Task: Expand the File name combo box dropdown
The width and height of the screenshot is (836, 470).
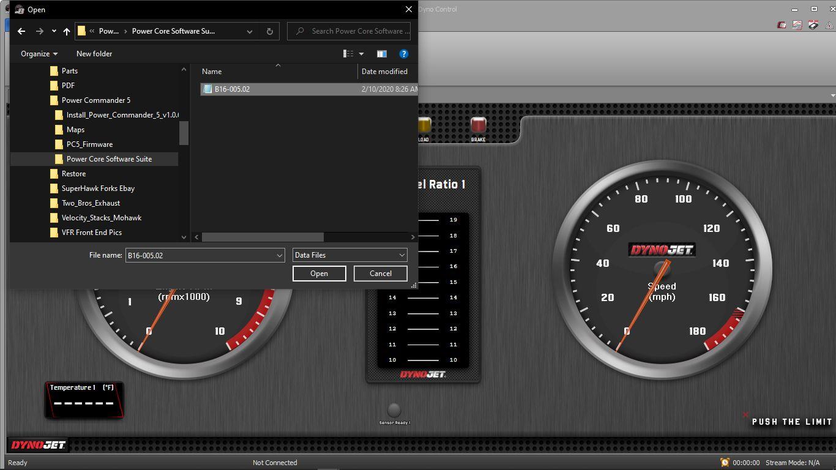Action: point(280,255)
